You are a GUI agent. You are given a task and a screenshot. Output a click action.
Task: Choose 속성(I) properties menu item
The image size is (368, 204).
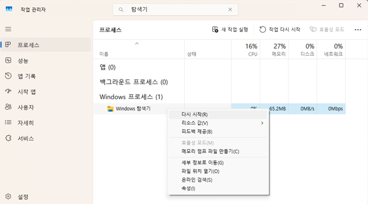[x=218, y=189]
